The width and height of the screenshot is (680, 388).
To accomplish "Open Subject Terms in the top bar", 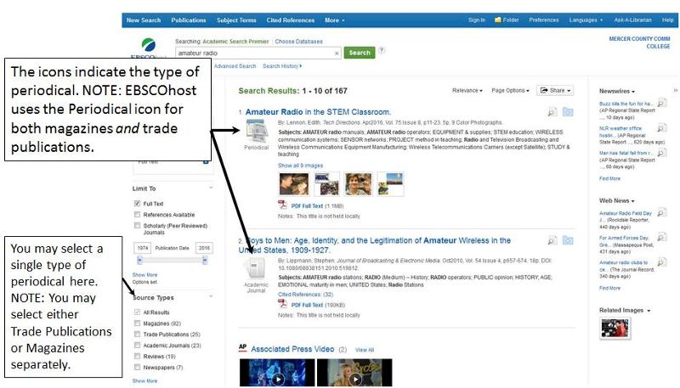I will coord(236,20).
